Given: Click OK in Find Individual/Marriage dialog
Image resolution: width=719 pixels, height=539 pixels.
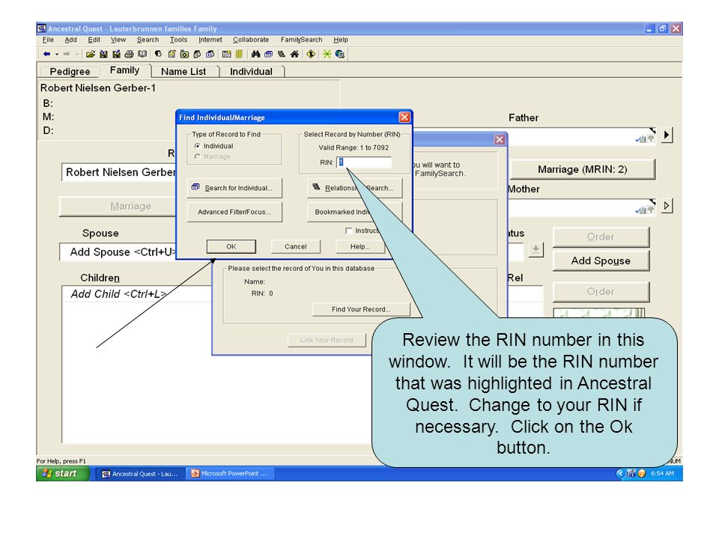Looking at the screenshot, I should [x=231, y=246].
